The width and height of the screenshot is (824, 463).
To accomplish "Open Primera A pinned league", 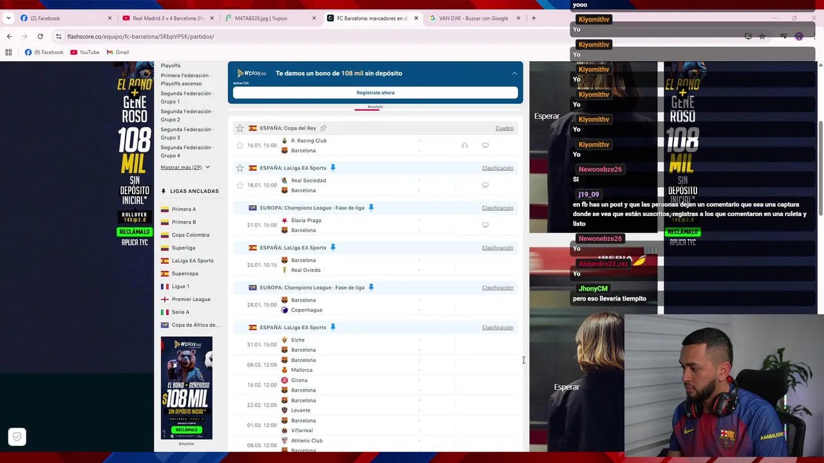I will (183, 209).
